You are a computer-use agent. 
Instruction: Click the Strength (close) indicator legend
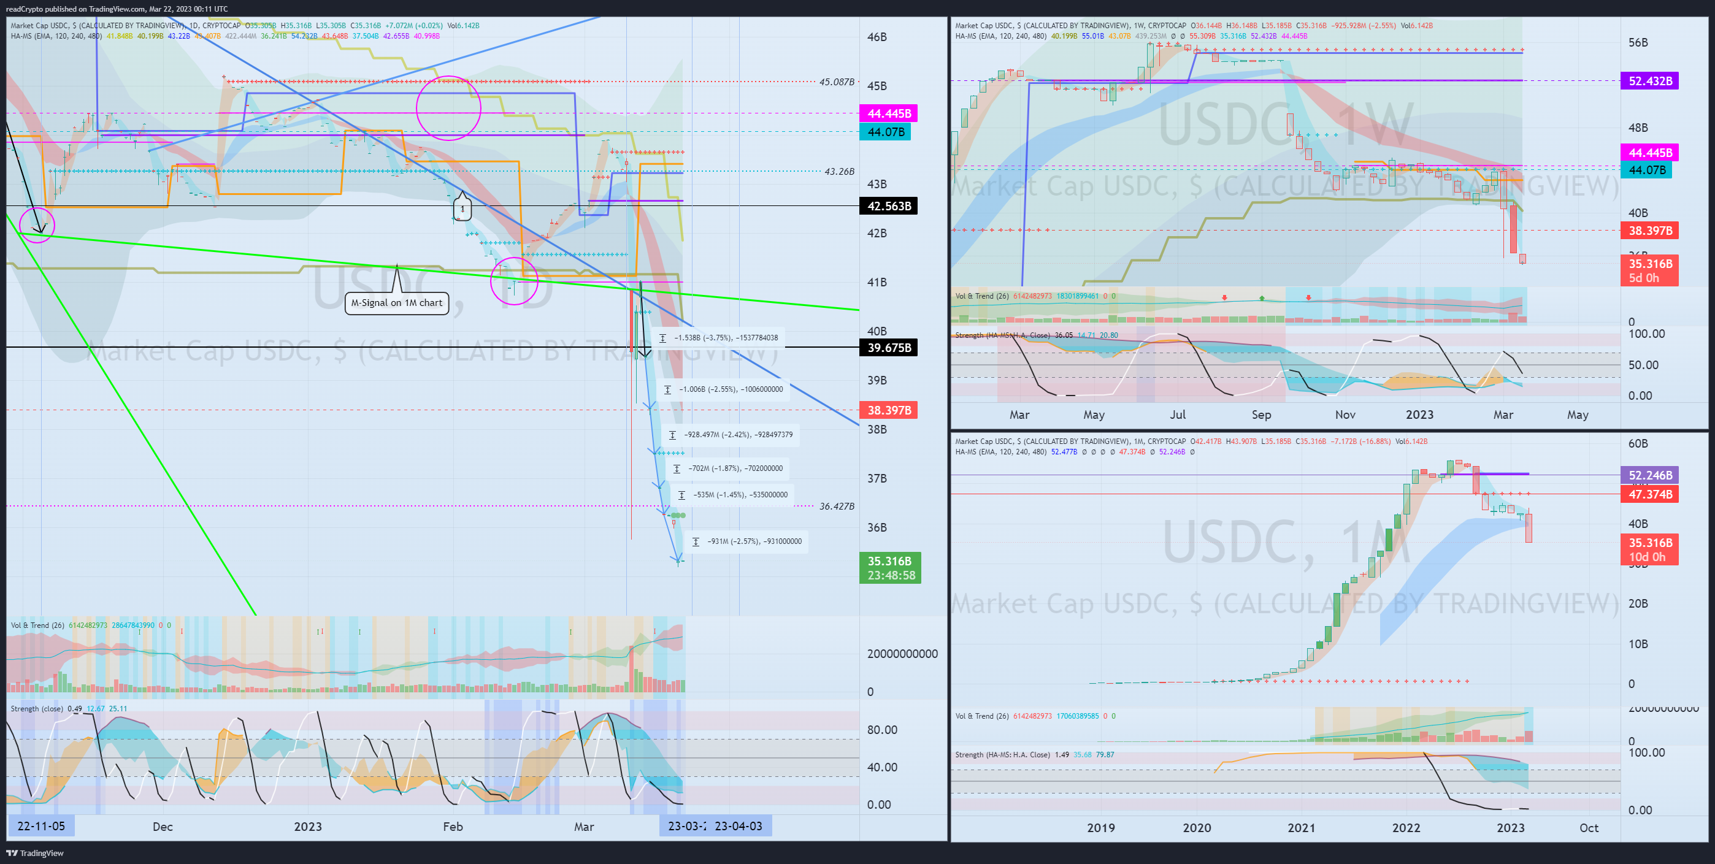37,708
